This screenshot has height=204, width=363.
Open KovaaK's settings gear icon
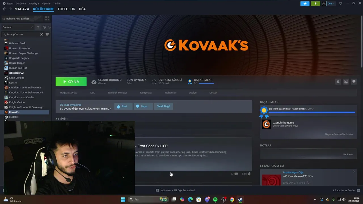click(338, 82)
